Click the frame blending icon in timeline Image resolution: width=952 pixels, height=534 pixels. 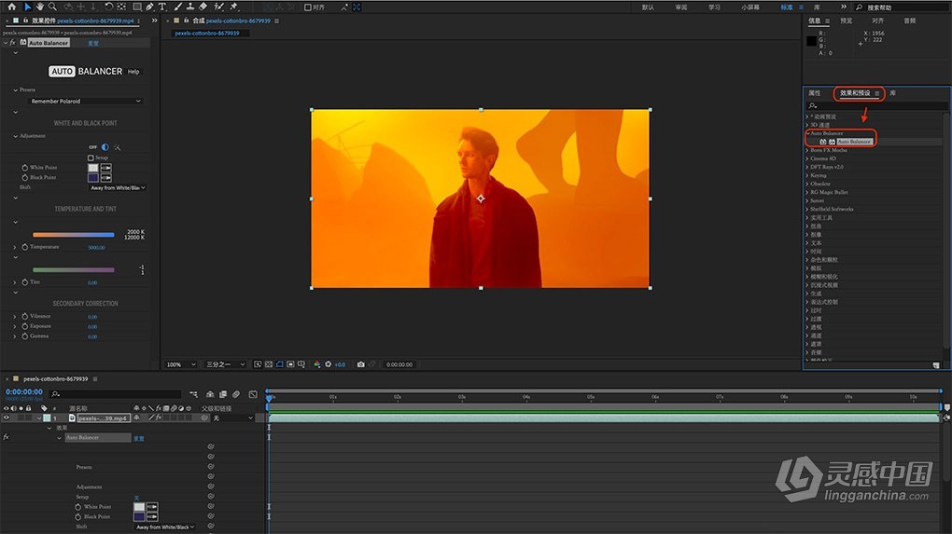click(223, 394)
